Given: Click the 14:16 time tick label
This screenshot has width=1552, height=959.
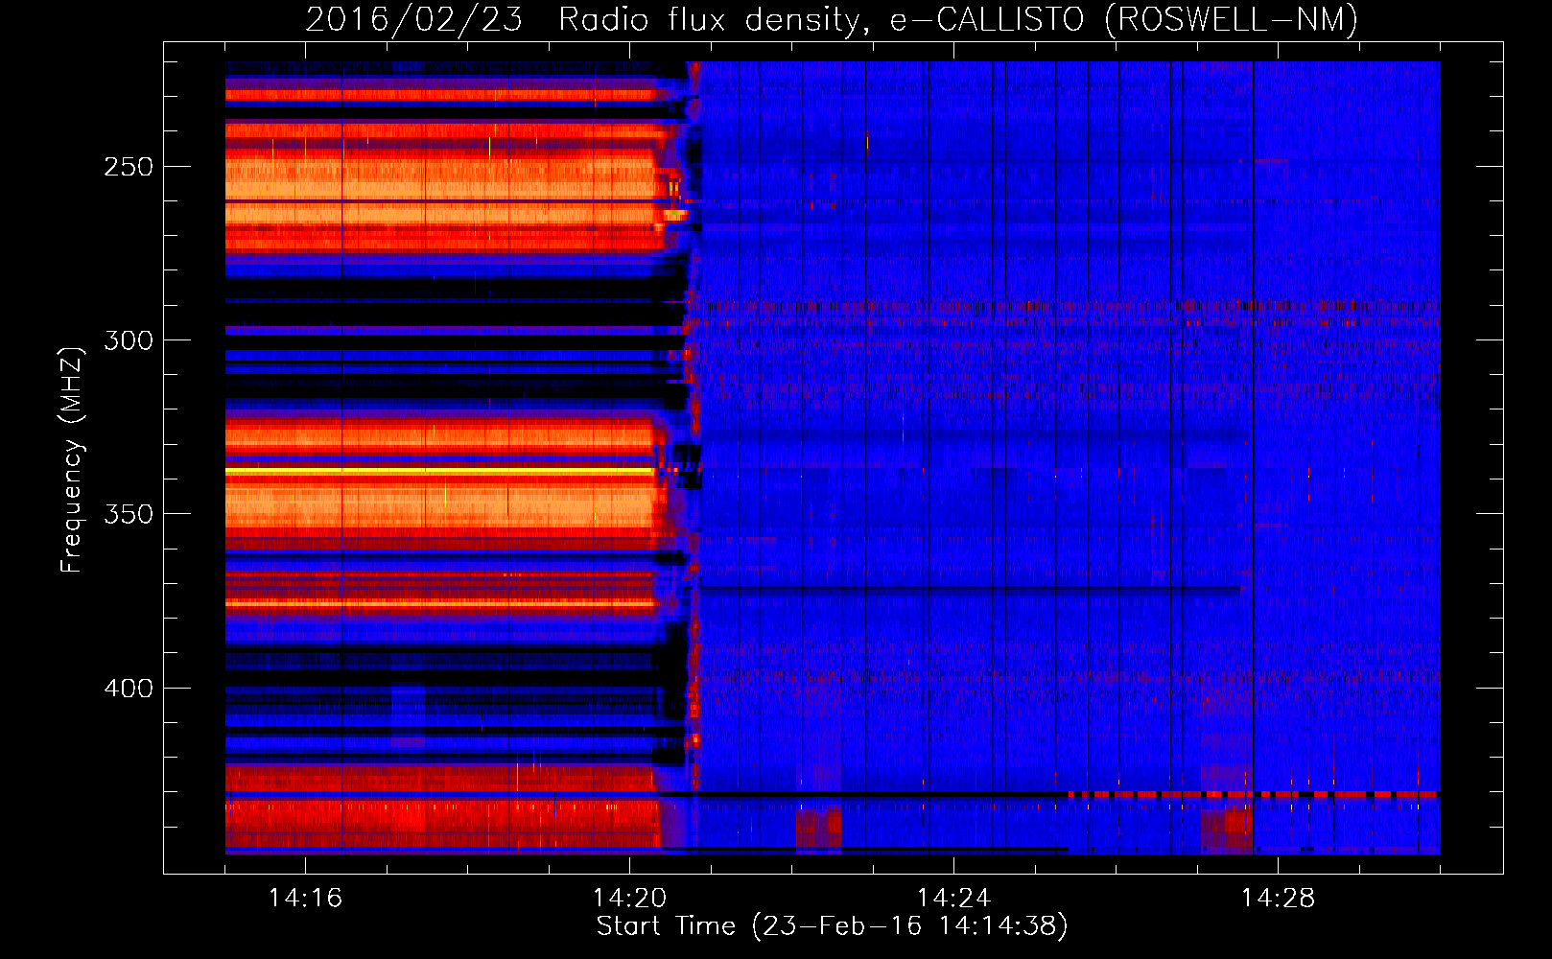Looking at the screenshot, I should [x=305, y=899].
